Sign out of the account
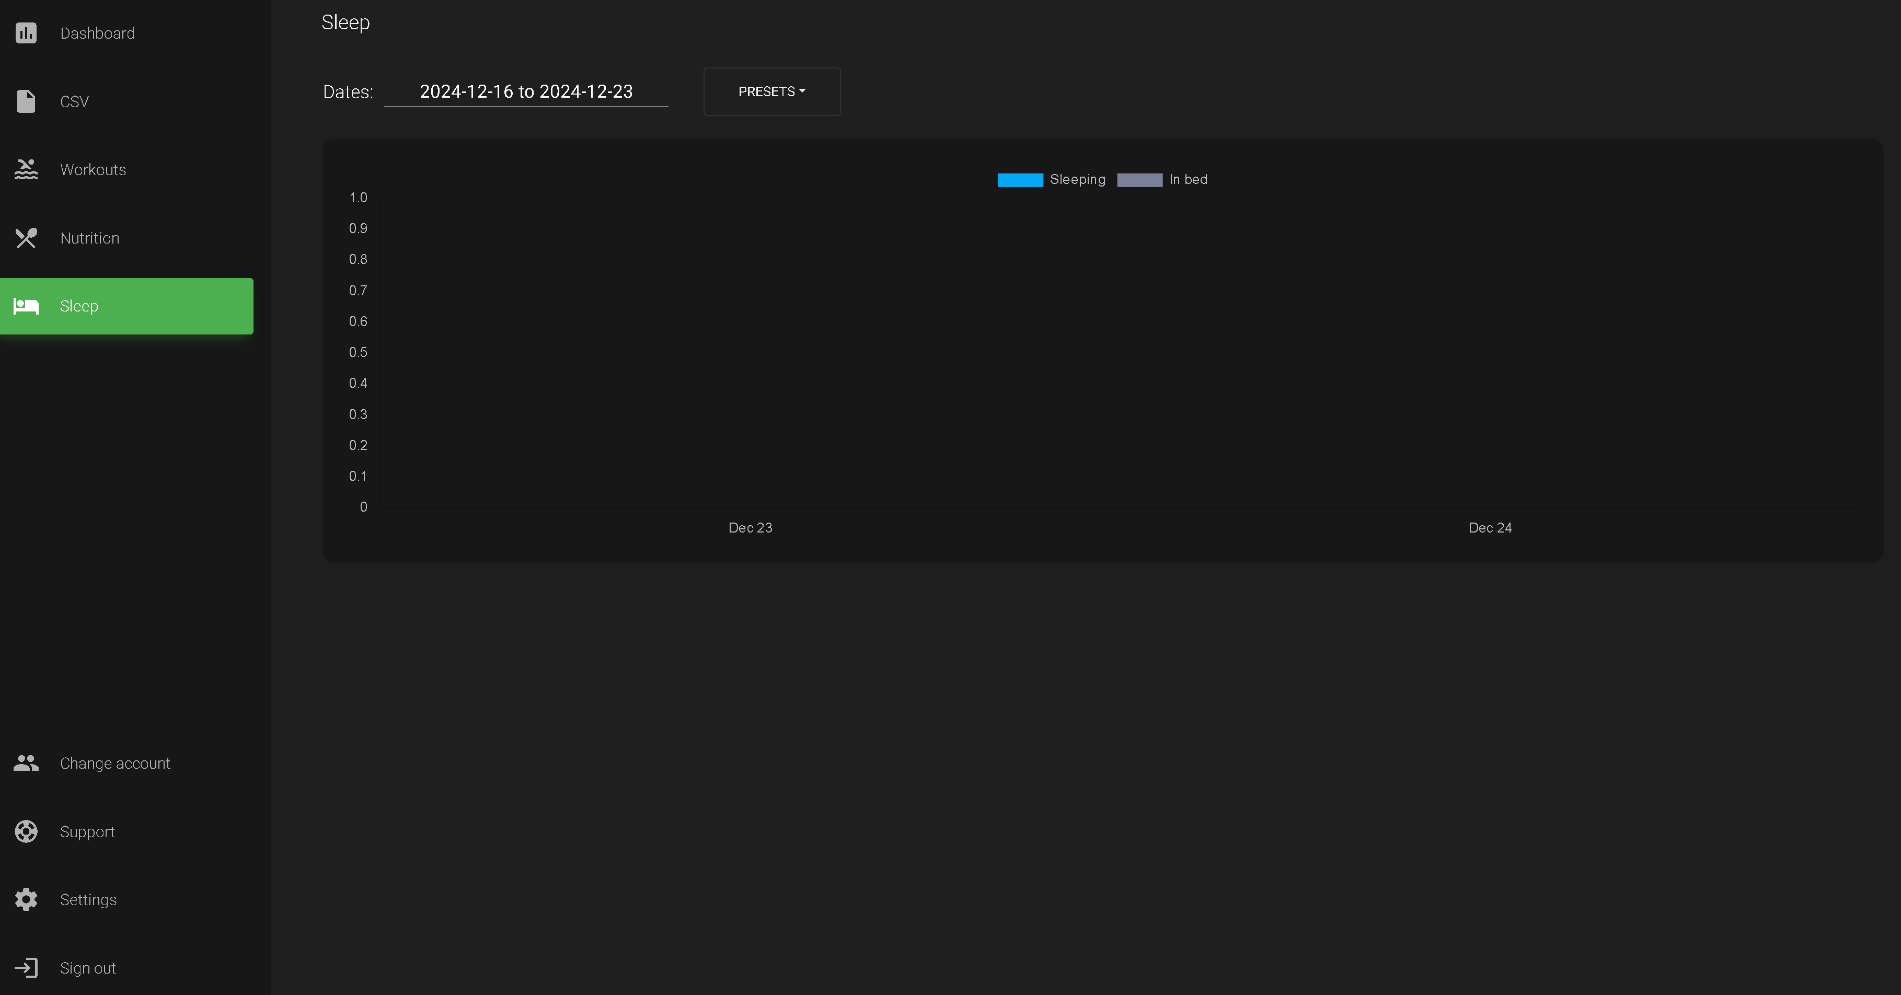This screenshot has width=1901, height=995. pos(126,968)
